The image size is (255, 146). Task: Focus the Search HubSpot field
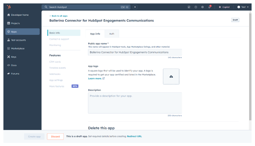click(x=86, y=7)
